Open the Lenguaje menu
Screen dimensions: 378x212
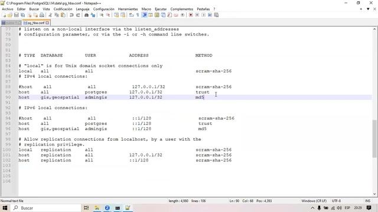click(x=83, y=9)
